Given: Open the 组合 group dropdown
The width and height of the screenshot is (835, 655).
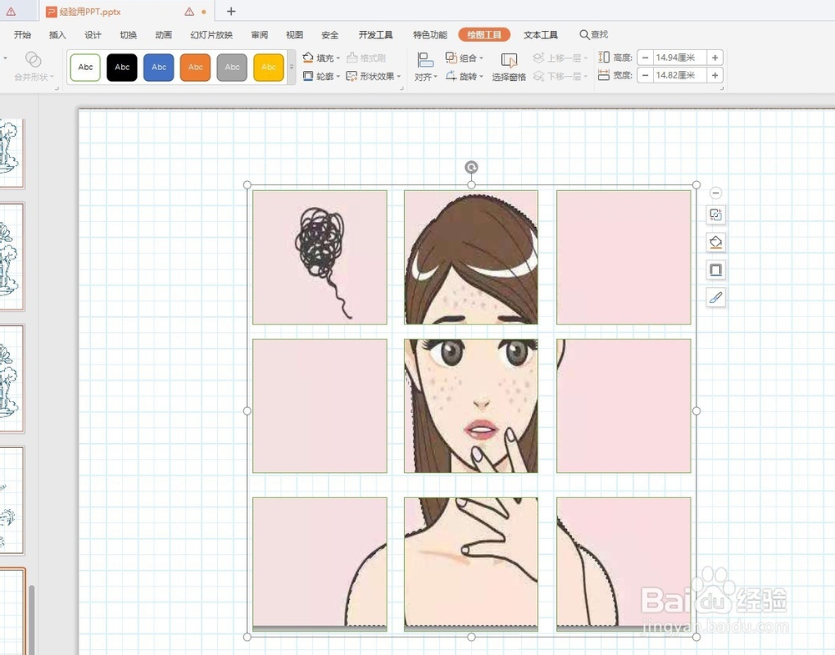Looking at the screenshot, I should point(464,58).
